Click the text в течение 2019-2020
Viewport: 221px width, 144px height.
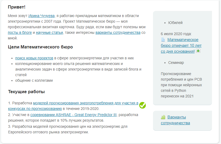pyautogui.click(x=81, y=109)
